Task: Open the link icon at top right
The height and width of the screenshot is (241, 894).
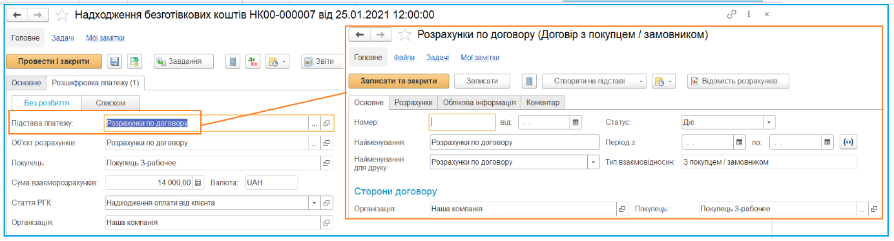Action: (x=732, y=14)
